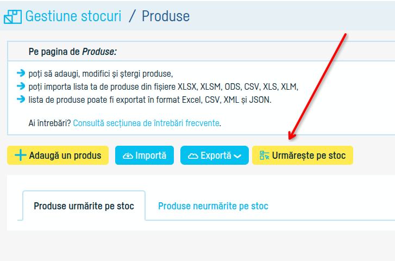Open the Gestiune stocuri breadcrumb link
Image resolution: width=395 pixels, height=261 pixels.
(x=73, y=16)
